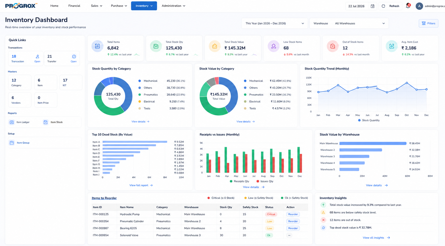Click the Low Stock Items card icon
This screenshot has width=445, height=246.
(273, 46)
